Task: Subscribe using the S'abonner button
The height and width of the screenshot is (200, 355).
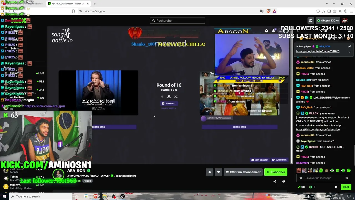Action: pyautogui.click(x=276, y=172)
